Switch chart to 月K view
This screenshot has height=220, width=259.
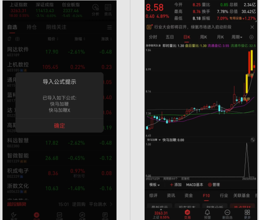220,37
